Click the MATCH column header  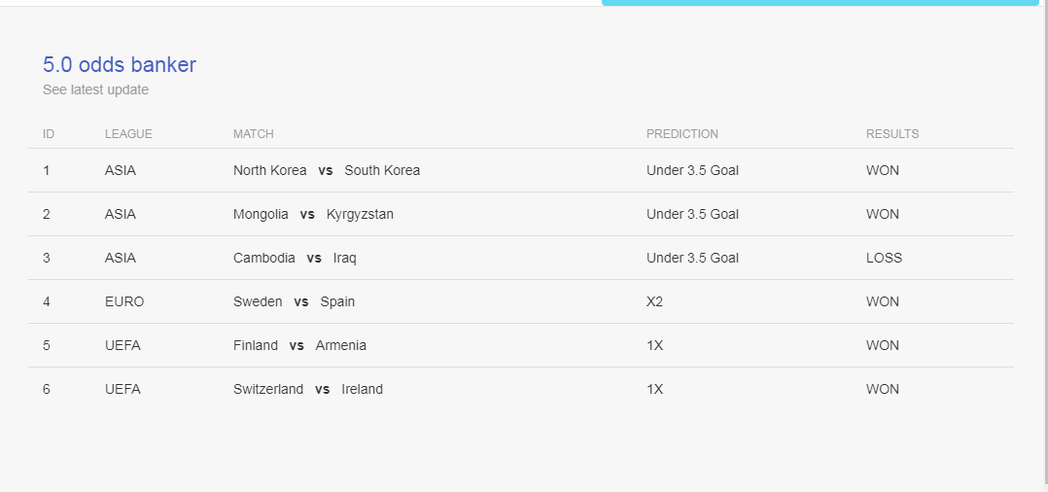(254, 134)
